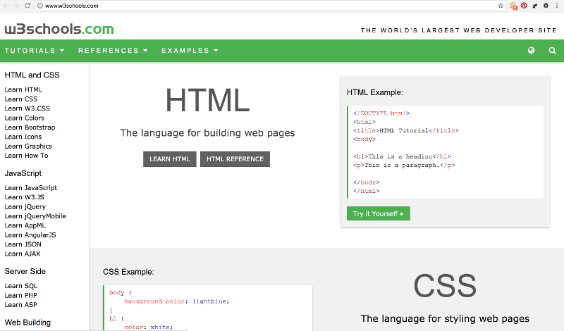Click the 'CSS Example:' label
Screen dimensions: 564x331
coord(128,272)
